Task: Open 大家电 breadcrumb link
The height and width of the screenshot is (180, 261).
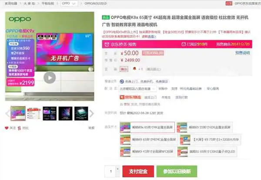Action: pos(29,3)
